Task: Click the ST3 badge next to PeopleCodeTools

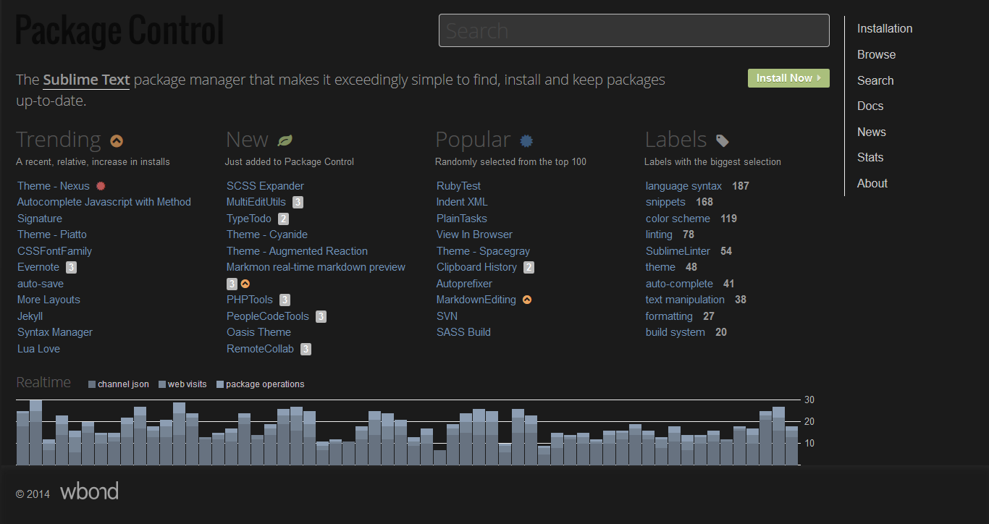Action: tap(321, 316)
